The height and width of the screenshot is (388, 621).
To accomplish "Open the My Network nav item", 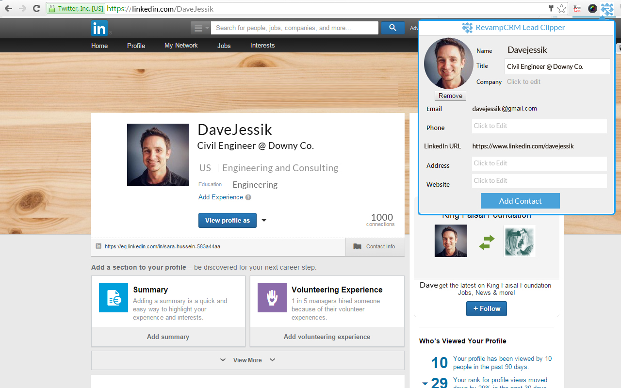I will point(181,46).
